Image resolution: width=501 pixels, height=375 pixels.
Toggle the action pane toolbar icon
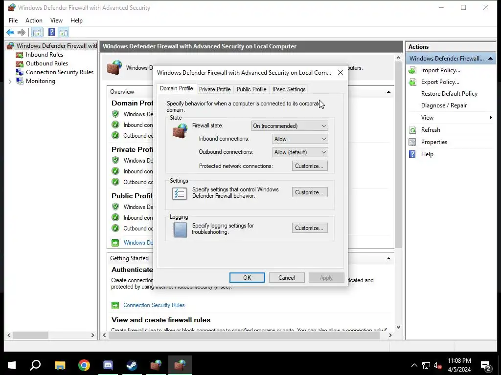point(64,33)
